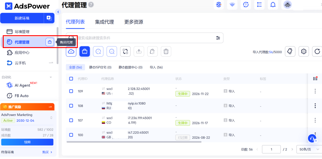
Task: Go to next page arrow
Action: click(292, 149)
